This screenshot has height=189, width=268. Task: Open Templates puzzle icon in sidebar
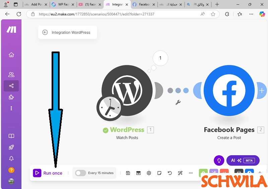(11, 97)
